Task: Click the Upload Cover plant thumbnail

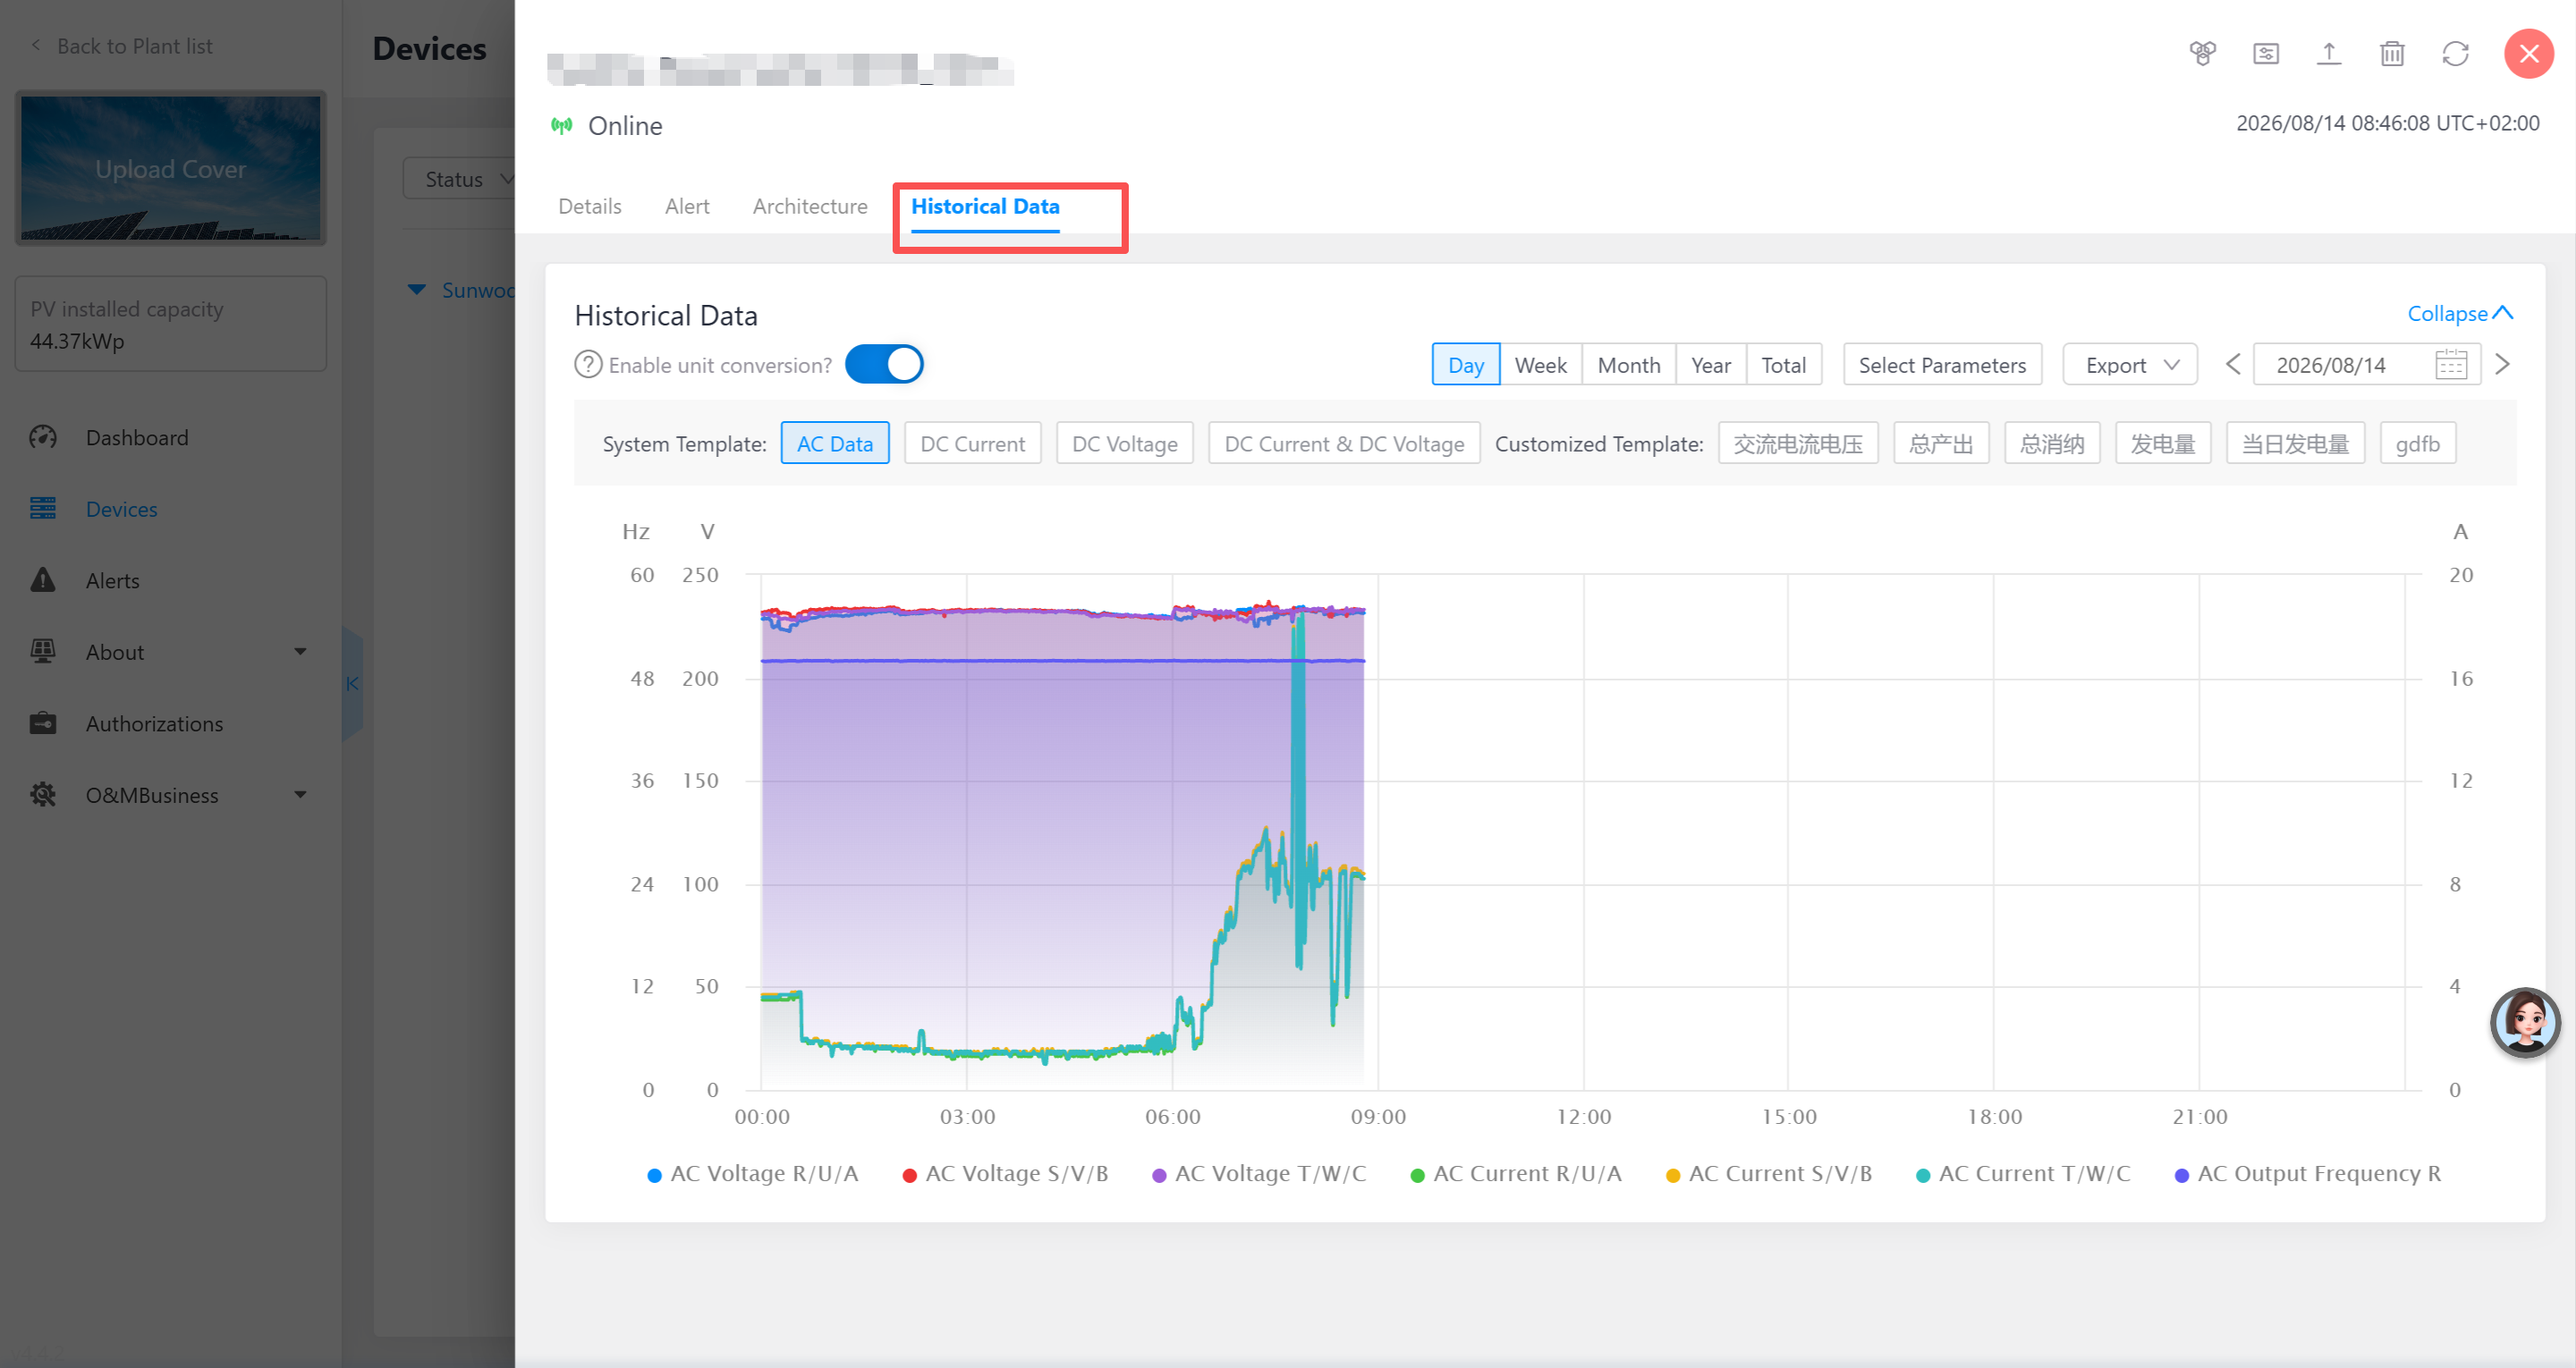Action: [x=171, y=168]
